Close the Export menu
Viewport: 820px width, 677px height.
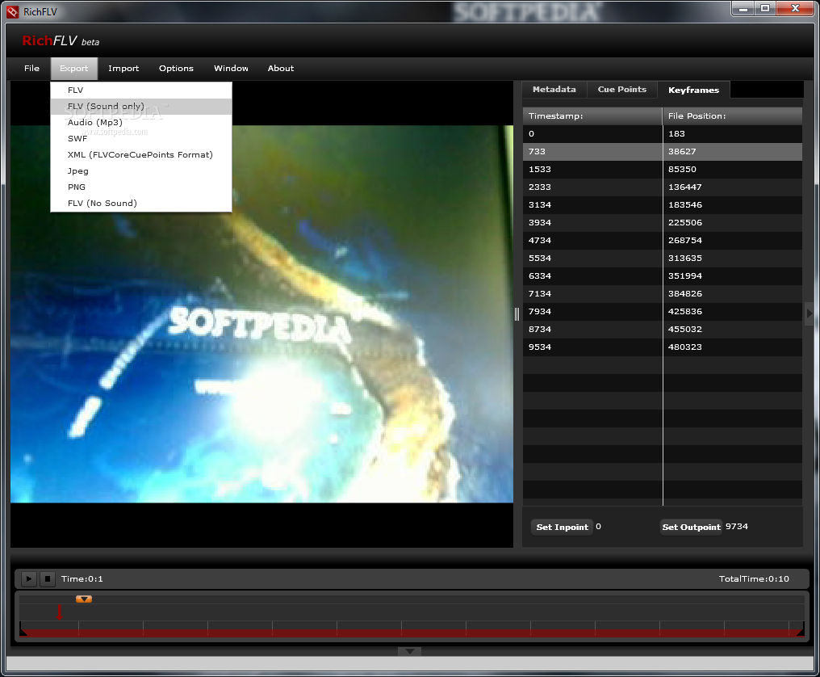coord(73,68)
